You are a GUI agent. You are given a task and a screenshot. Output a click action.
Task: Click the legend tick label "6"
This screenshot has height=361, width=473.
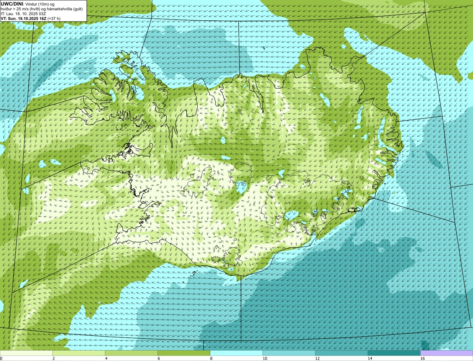159,358
